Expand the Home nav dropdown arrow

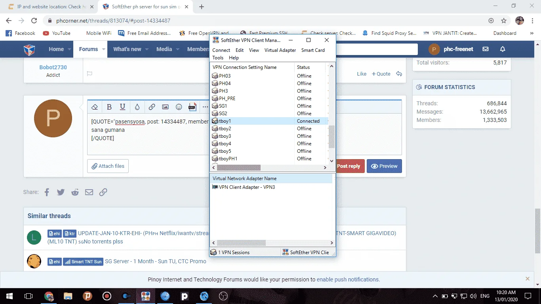pyautogui.click(x=69, y=49)
